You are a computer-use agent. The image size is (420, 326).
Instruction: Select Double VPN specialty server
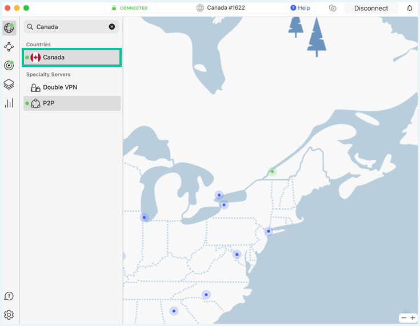(72, 87)
